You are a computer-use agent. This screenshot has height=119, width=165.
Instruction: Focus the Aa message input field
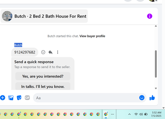86,98
